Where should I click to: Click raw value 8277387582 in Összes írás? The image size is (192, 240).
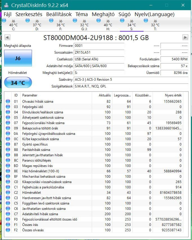coord(172,225)
